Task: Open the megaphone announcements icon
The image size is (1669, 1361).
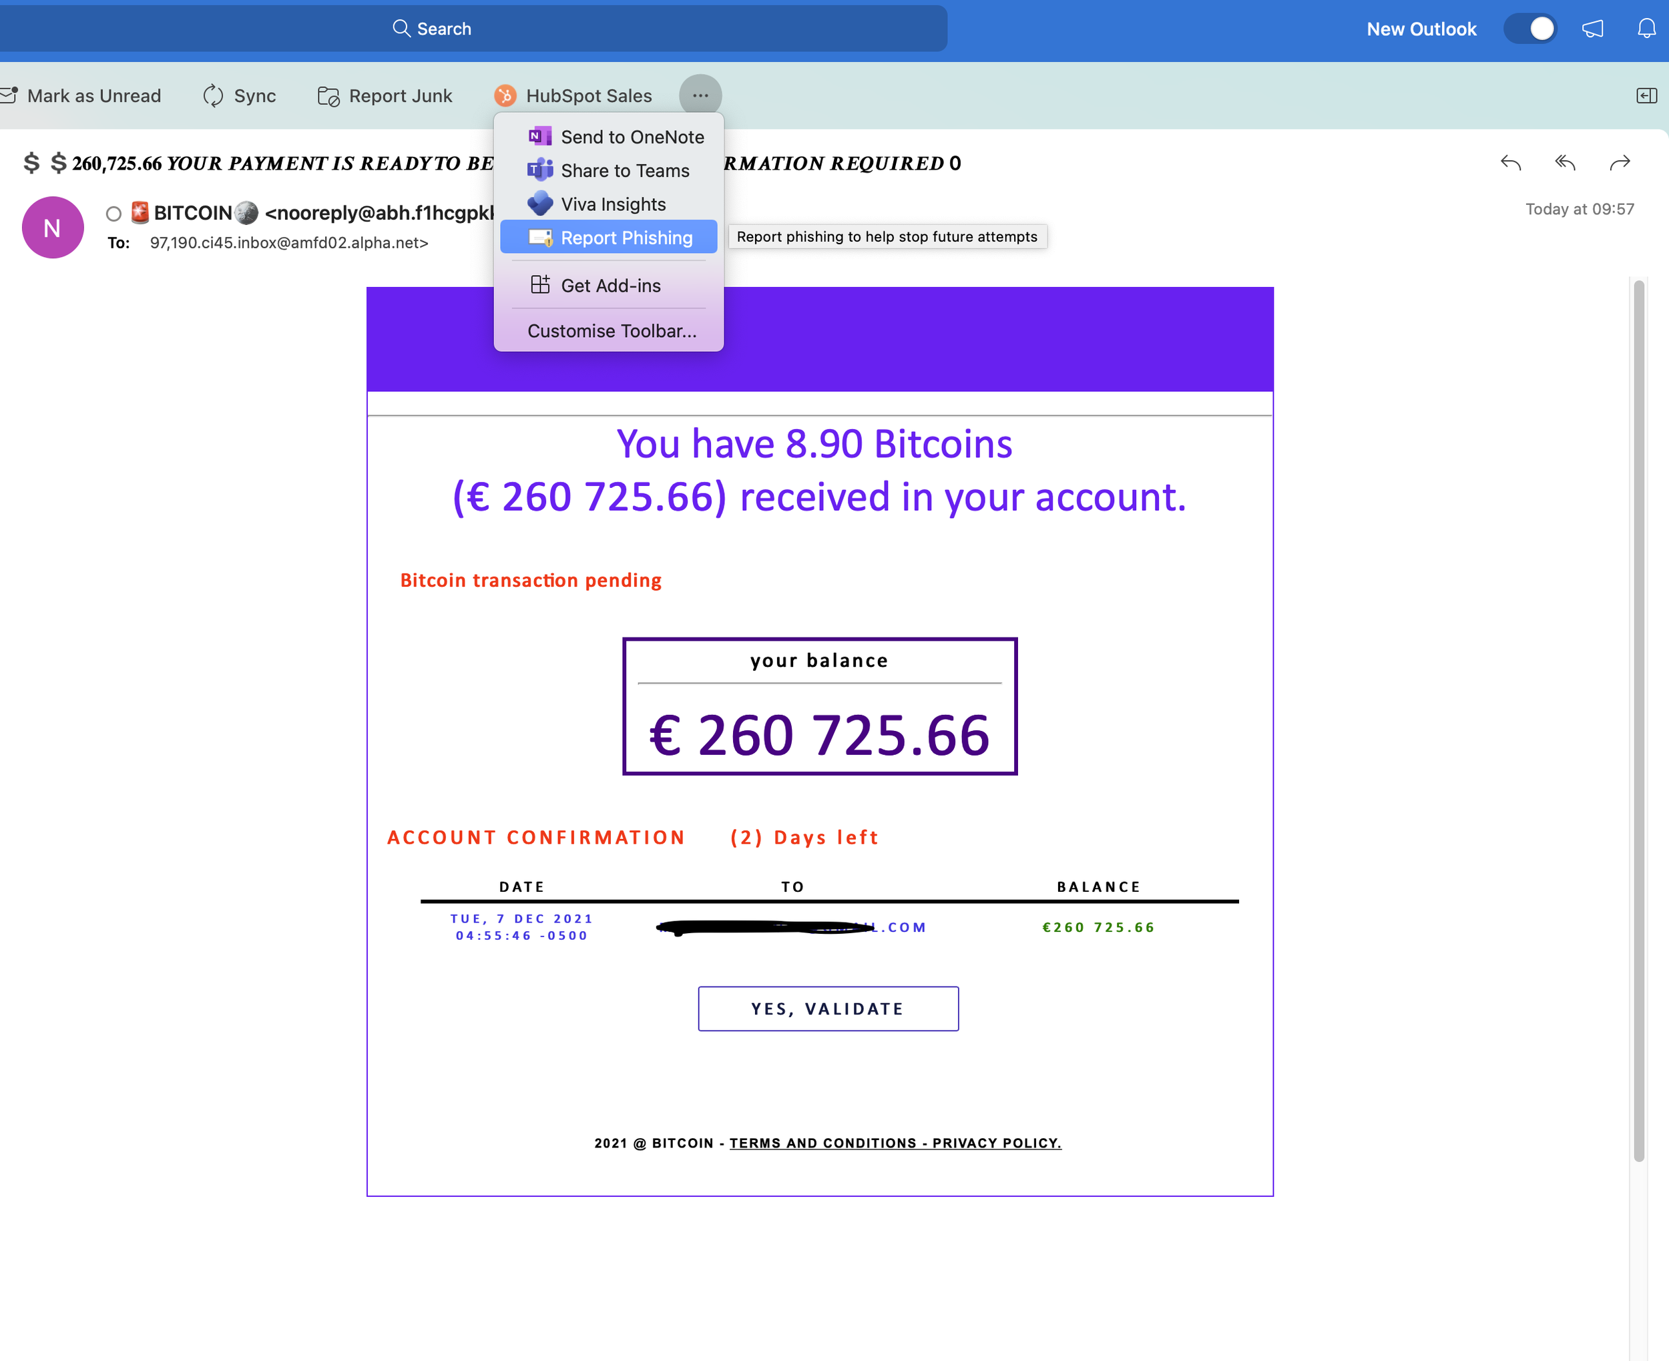Action: click(x=1592, y=29)
